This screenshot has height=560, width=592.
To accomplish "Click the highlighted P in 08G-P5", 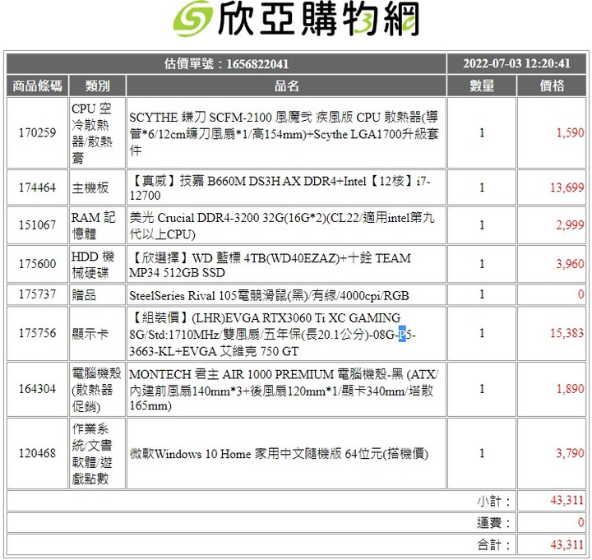I will [402, 334].
